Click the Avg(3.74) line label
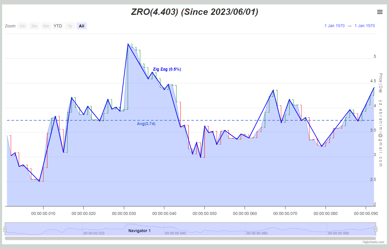The width and height of the screenshot is (389, 249). (146, 124)
